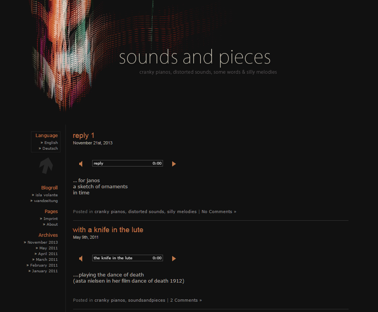Viewport: 378px width, 312px height.
Task: Open 'with a knife in the lute' post
Action: point(108,230)
